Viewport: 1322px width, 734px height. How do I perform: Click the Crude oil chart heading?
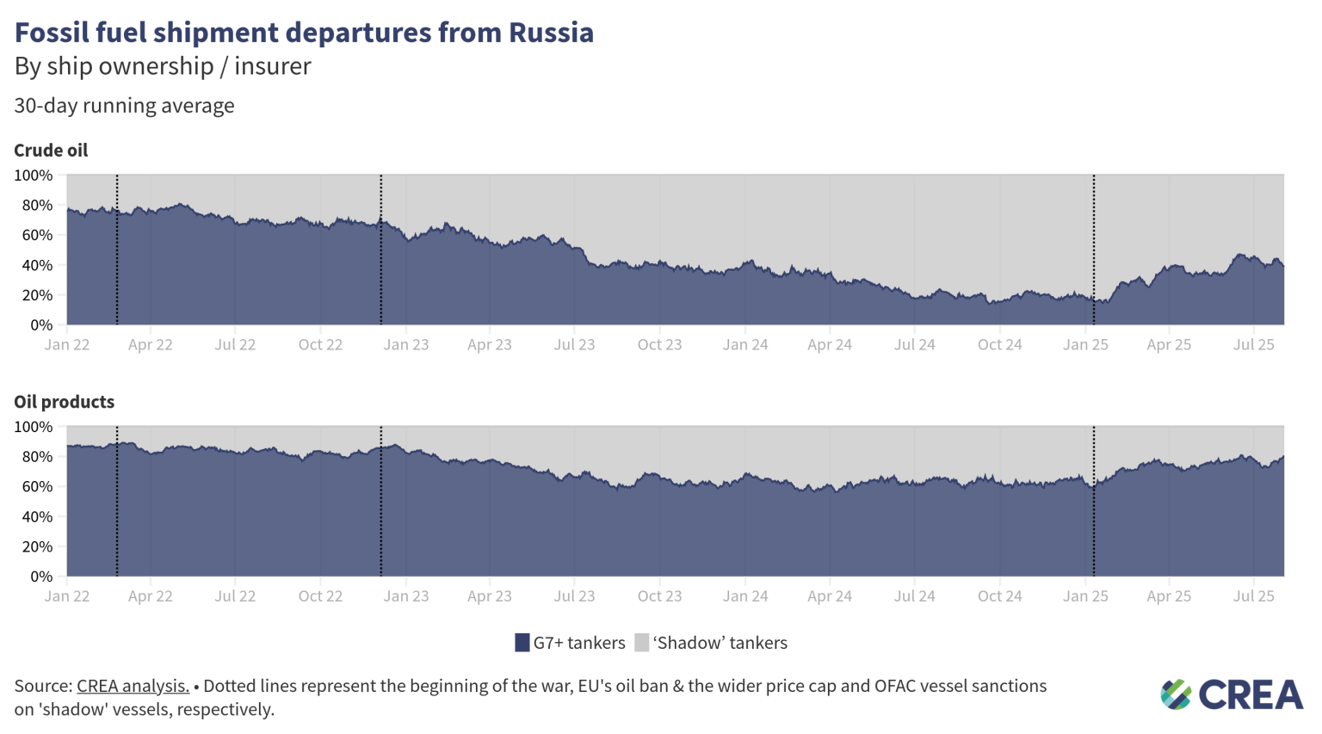point(51,150)
